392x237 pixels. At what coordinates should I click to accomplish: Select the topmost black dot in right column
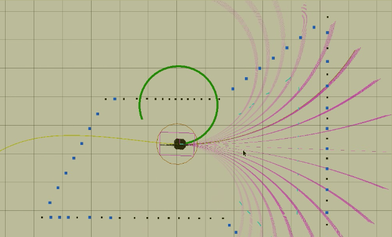point(328,17)
